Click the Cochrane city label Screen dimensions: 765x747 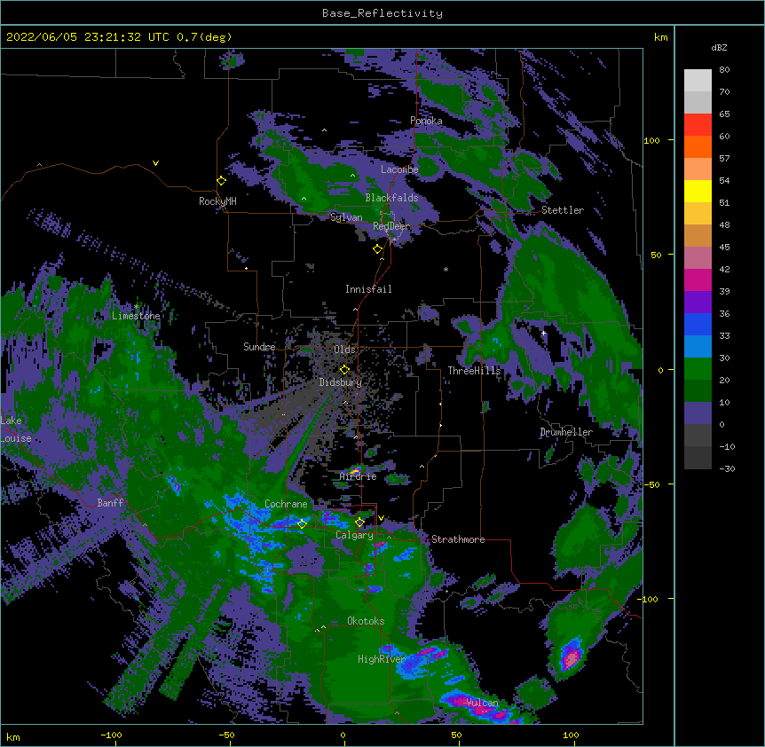286,504
